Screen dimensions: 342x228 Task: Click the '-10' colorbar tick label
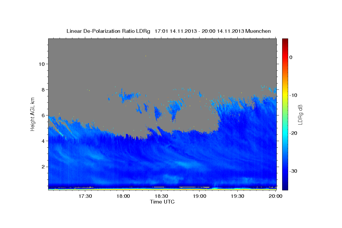coord(294,95)
